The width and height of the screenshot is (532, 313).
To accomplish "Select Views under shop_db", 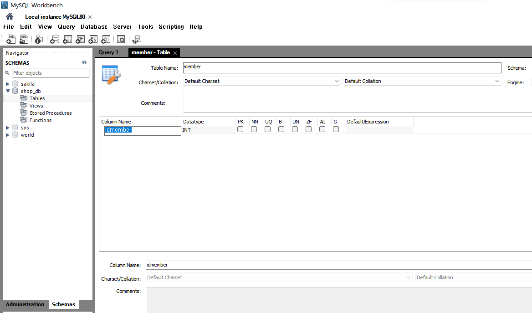I will coord(36,106).
